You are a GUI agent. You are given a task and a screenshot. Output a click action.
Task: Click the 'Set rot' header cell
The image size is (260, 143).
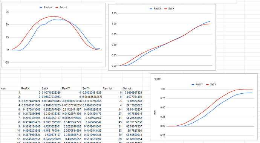click(133, 88)
